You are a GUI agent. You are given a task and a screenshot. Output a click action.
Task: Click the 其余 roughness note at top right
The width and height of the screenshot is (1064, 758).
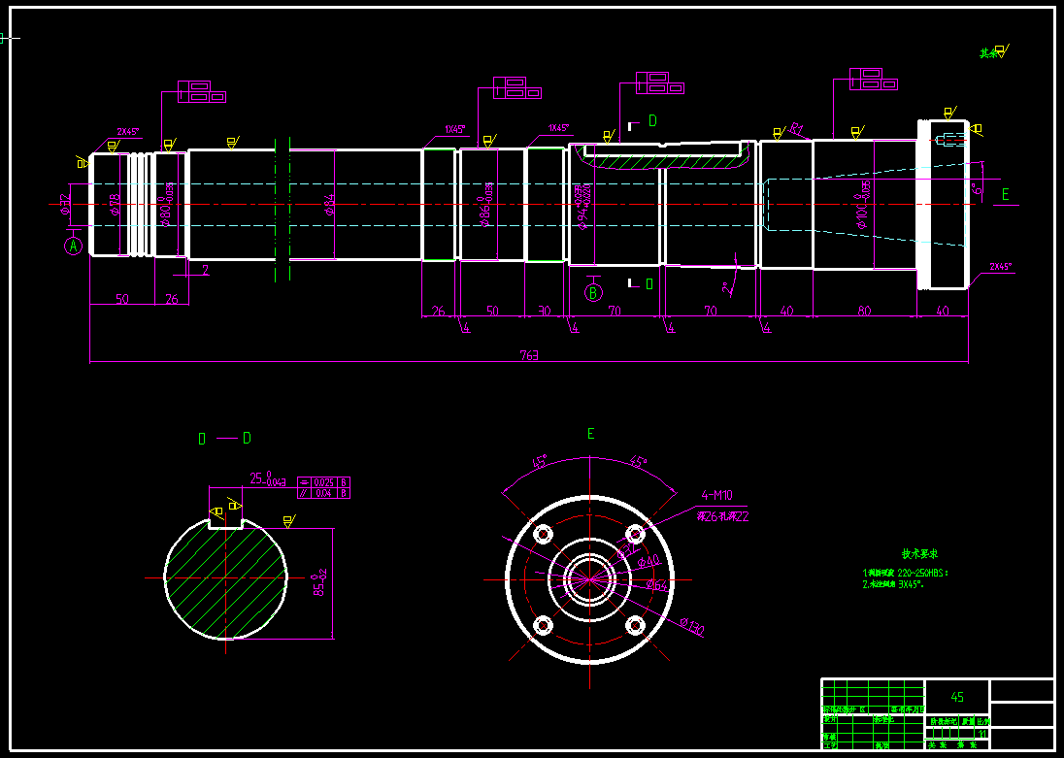pyautogui.click(x=994, y=52)
